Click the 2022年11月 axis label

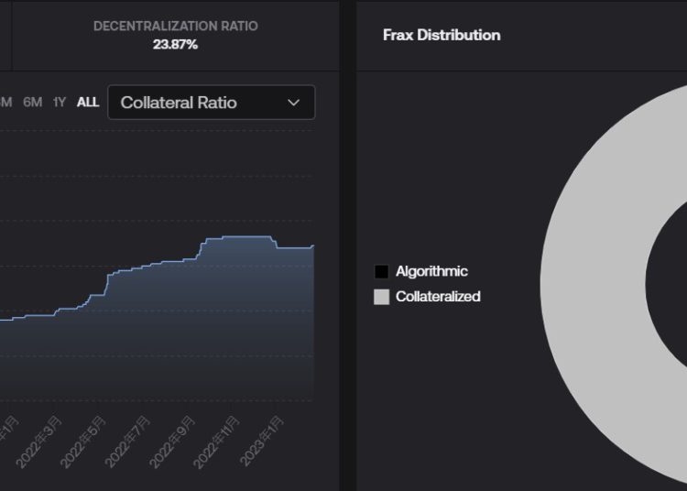tap(217, 443)
